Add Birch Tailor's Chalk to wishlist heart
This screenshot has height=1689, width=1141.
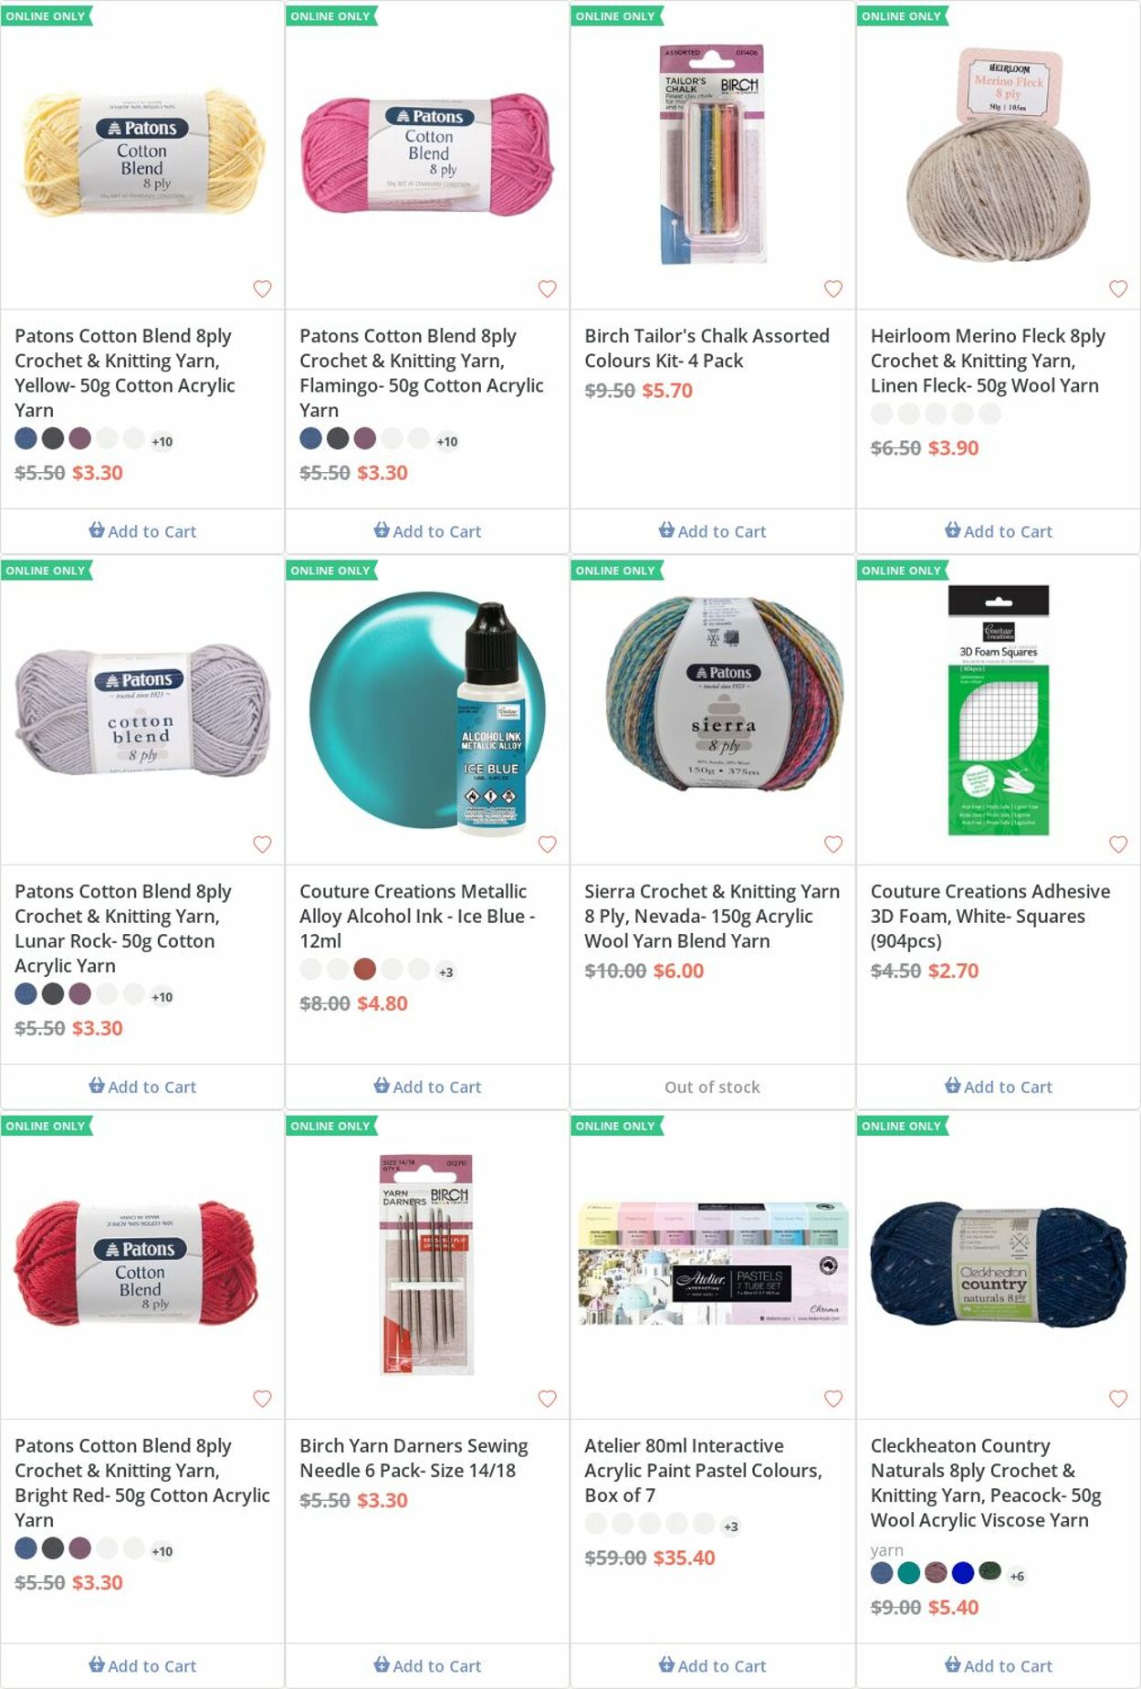(x=833, y=288)
